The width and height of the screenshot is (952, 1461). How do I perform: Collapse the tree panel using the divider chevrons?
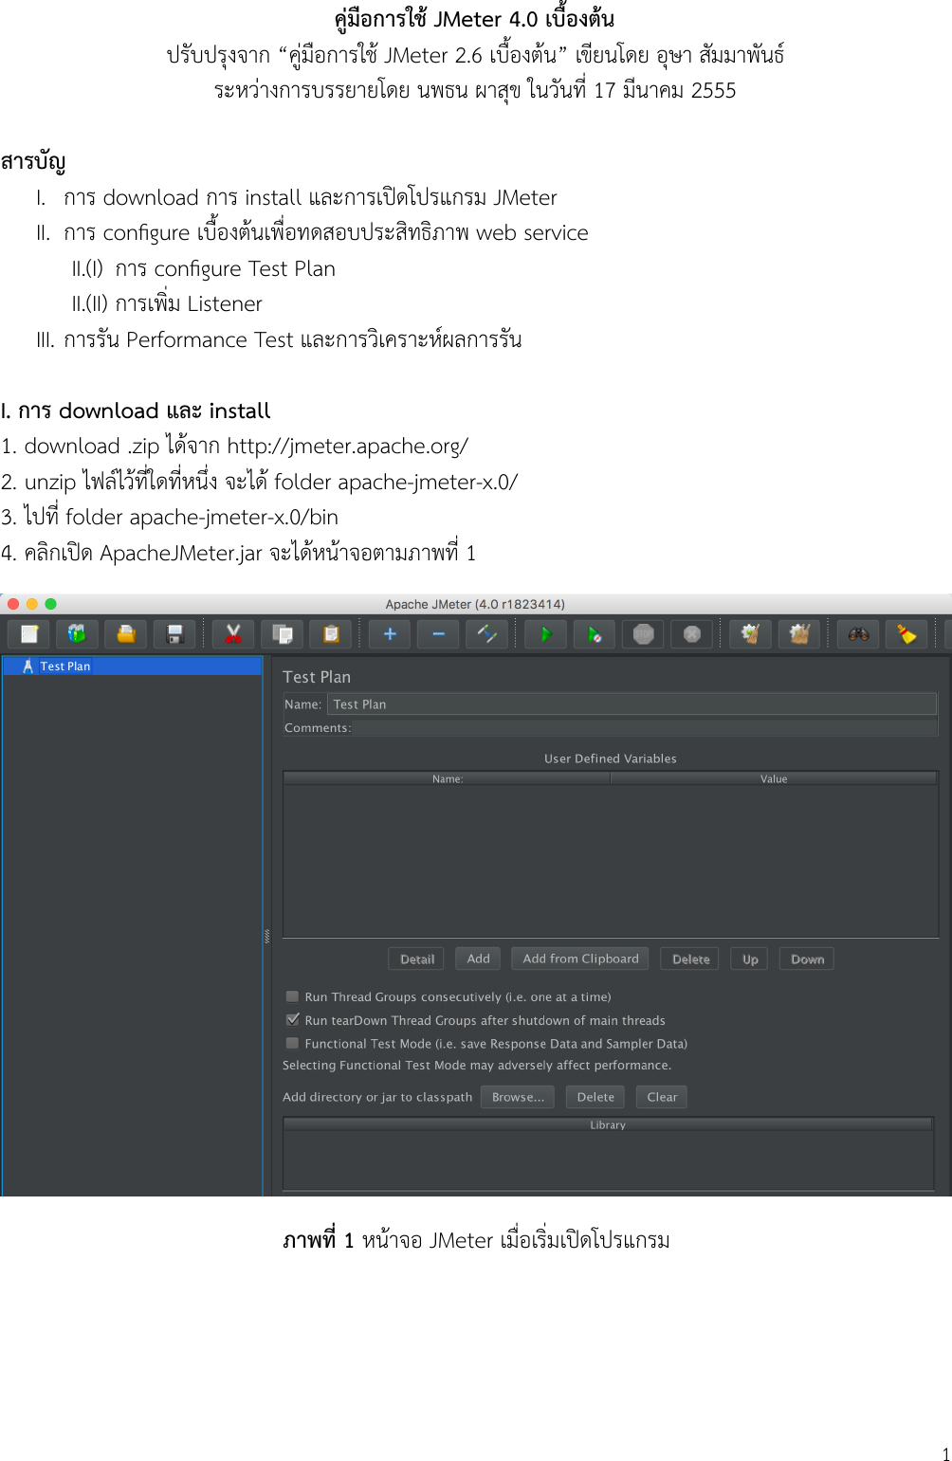pos(268,934)
